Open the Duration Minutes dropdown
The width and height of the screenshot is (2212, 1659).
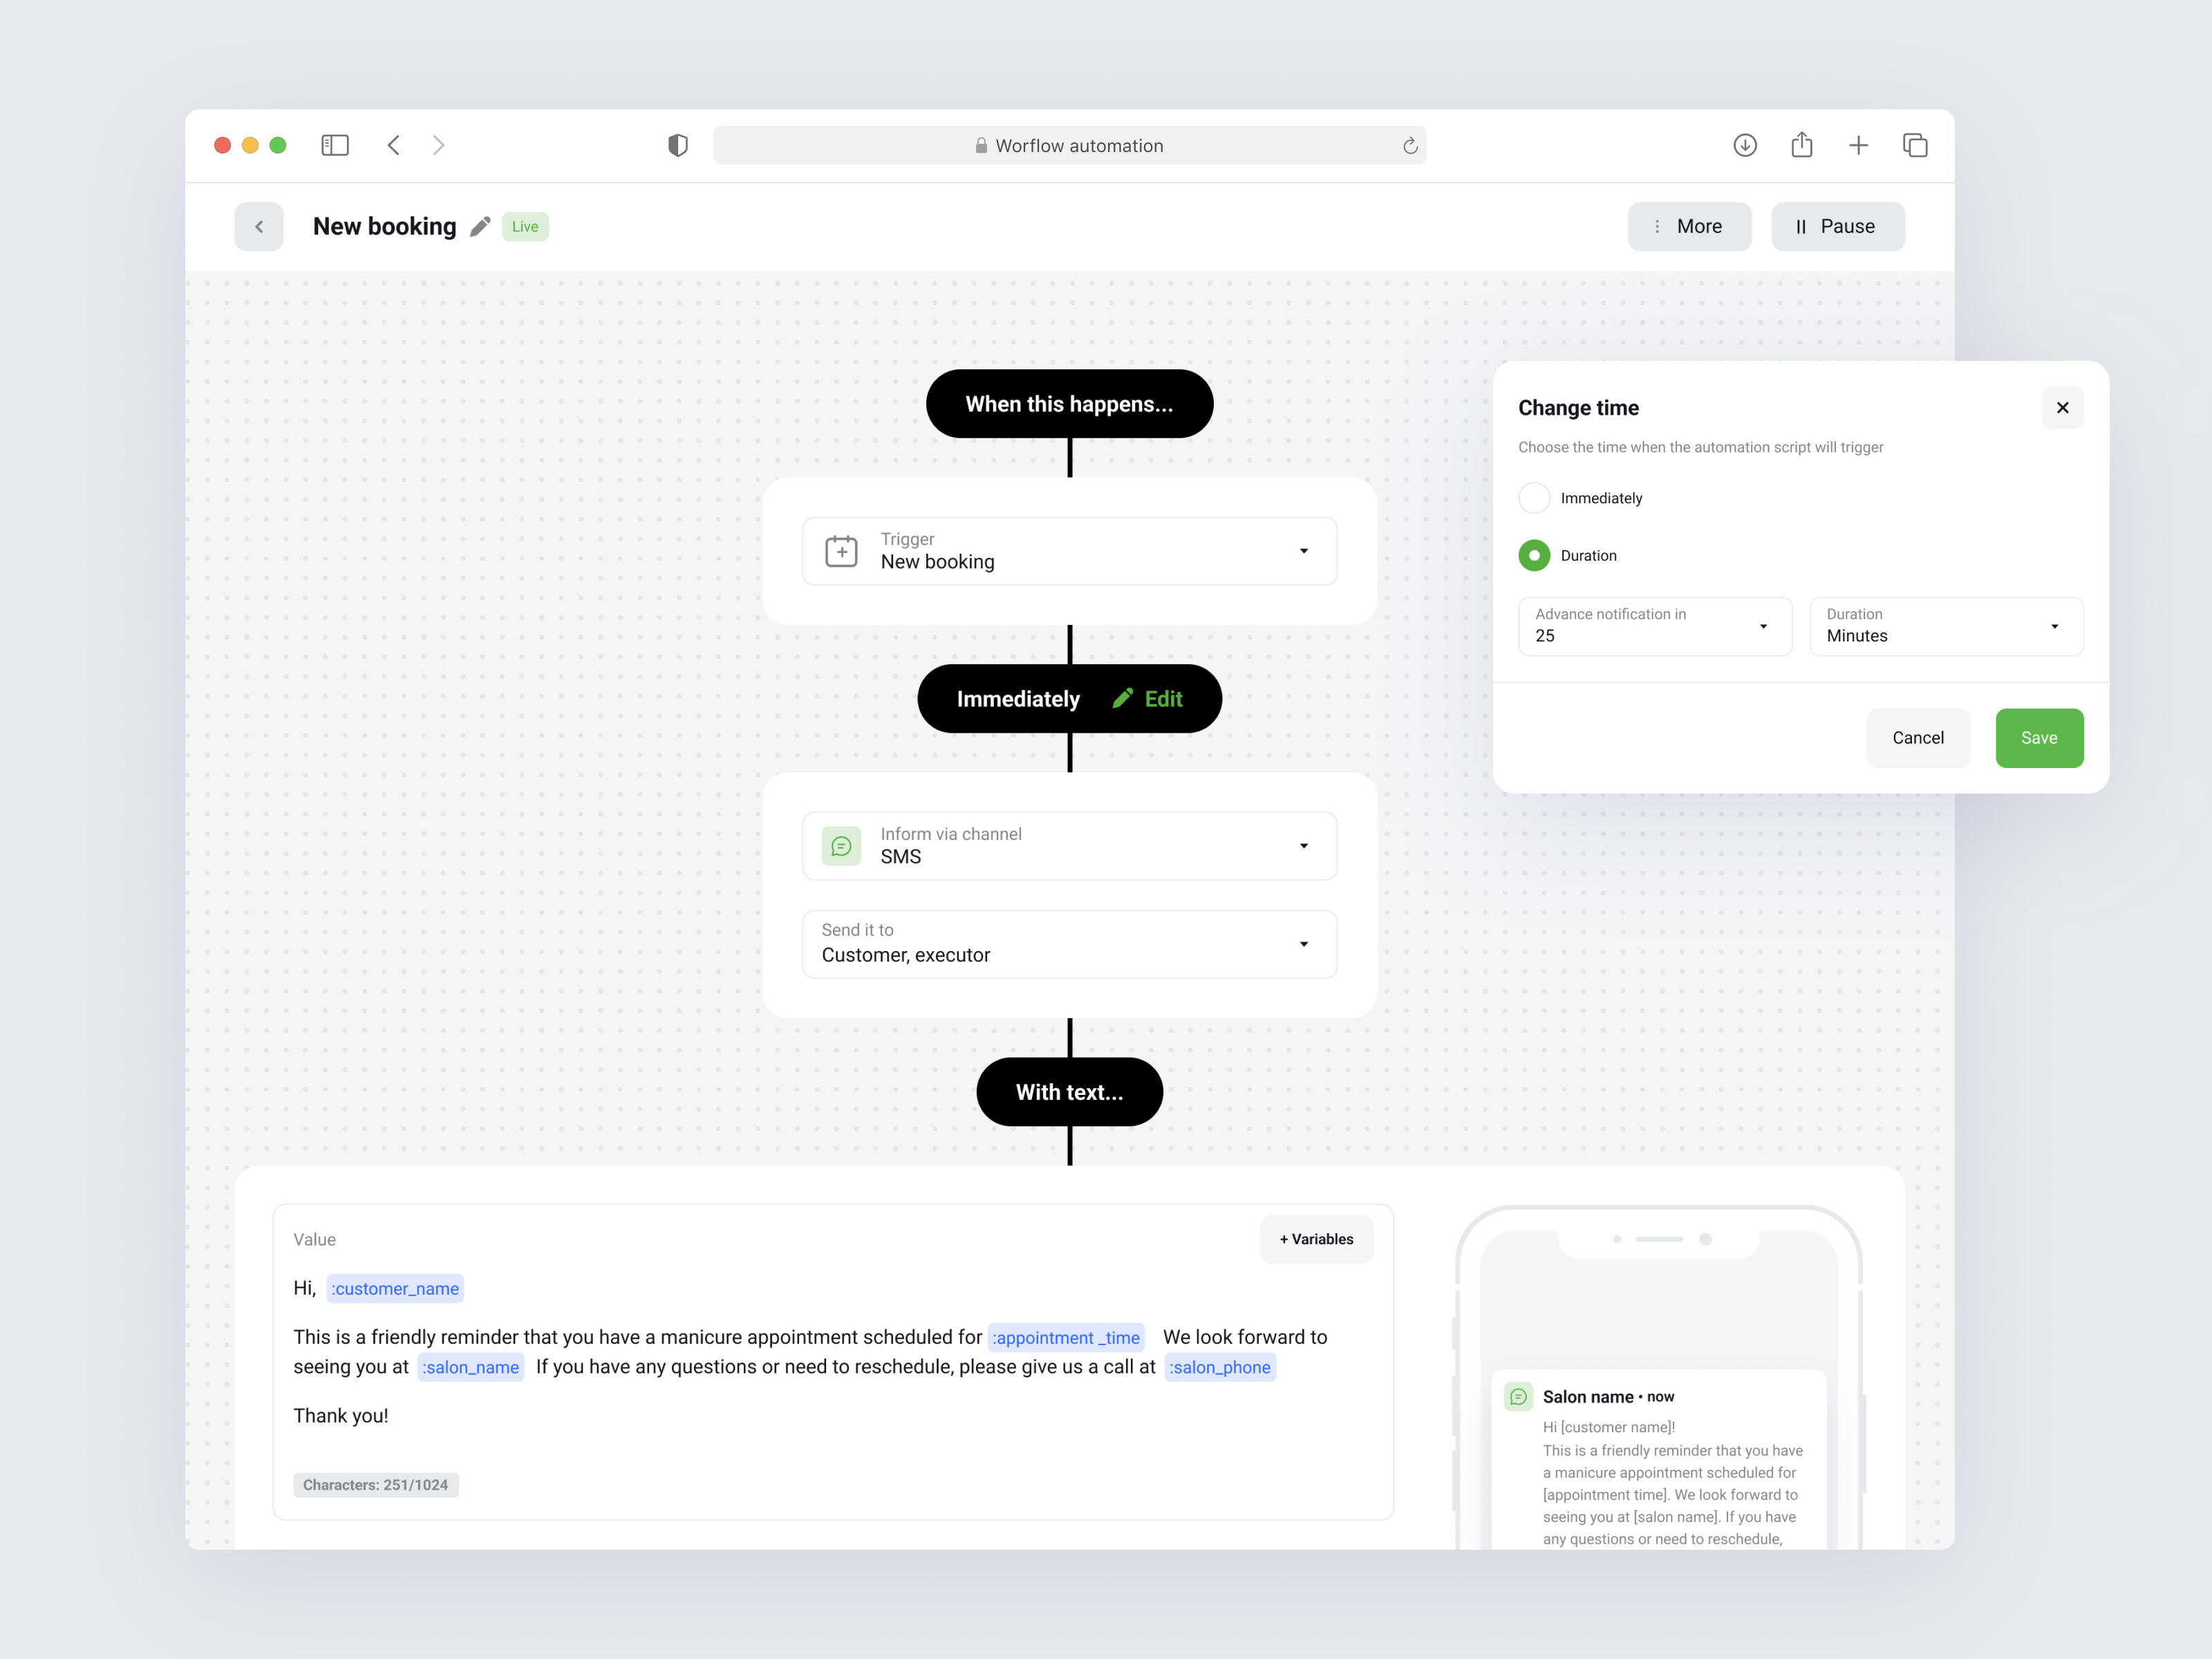click(2055, 626)
